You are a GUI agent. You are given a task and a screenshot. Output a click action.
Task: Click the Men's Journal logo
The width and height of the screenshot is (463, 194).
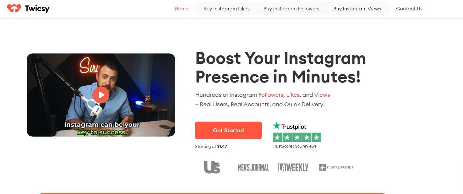[x=253, y=167]
